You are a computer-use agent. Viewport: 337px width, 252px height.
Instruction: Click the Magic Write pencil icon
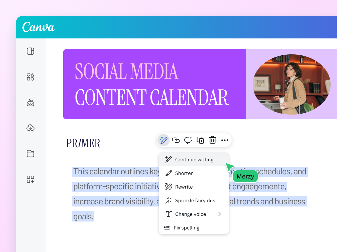tap(163, 140)
